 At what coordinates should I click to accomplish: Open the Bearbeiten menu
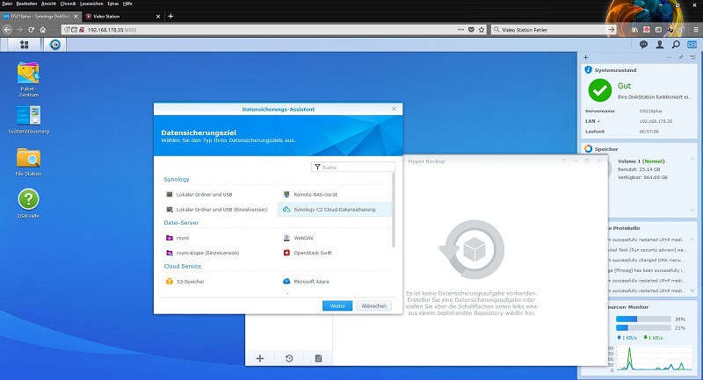click(26, 4)
